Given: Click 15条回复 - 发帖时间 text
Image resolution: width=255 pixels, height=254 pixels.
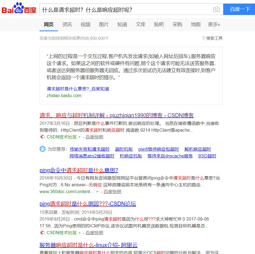Looking at the screenshot, I should click(76, 212).
